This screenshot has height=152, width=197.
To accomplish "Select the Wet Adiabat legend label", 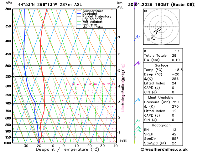I will click(x=92, y=22).
